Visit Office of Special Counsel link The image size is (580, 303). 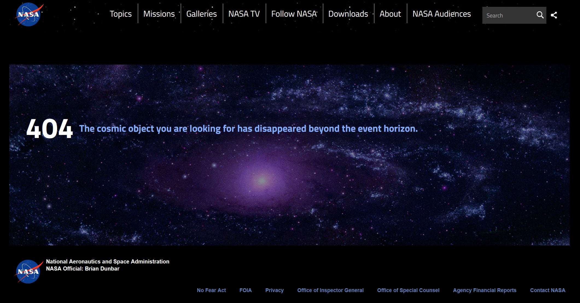click(408, 290)
